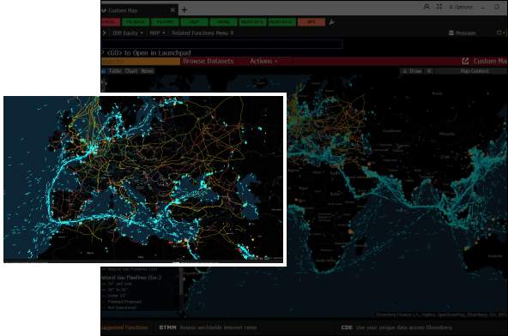Click the orange BPS key
Screen dimensions: 508x336
311,22
